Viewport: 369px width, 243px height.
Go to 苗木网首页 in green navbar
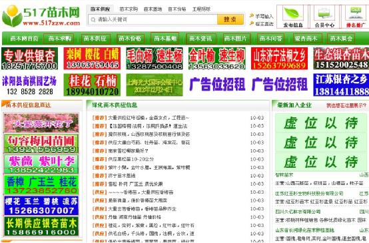tap(24, 39)
